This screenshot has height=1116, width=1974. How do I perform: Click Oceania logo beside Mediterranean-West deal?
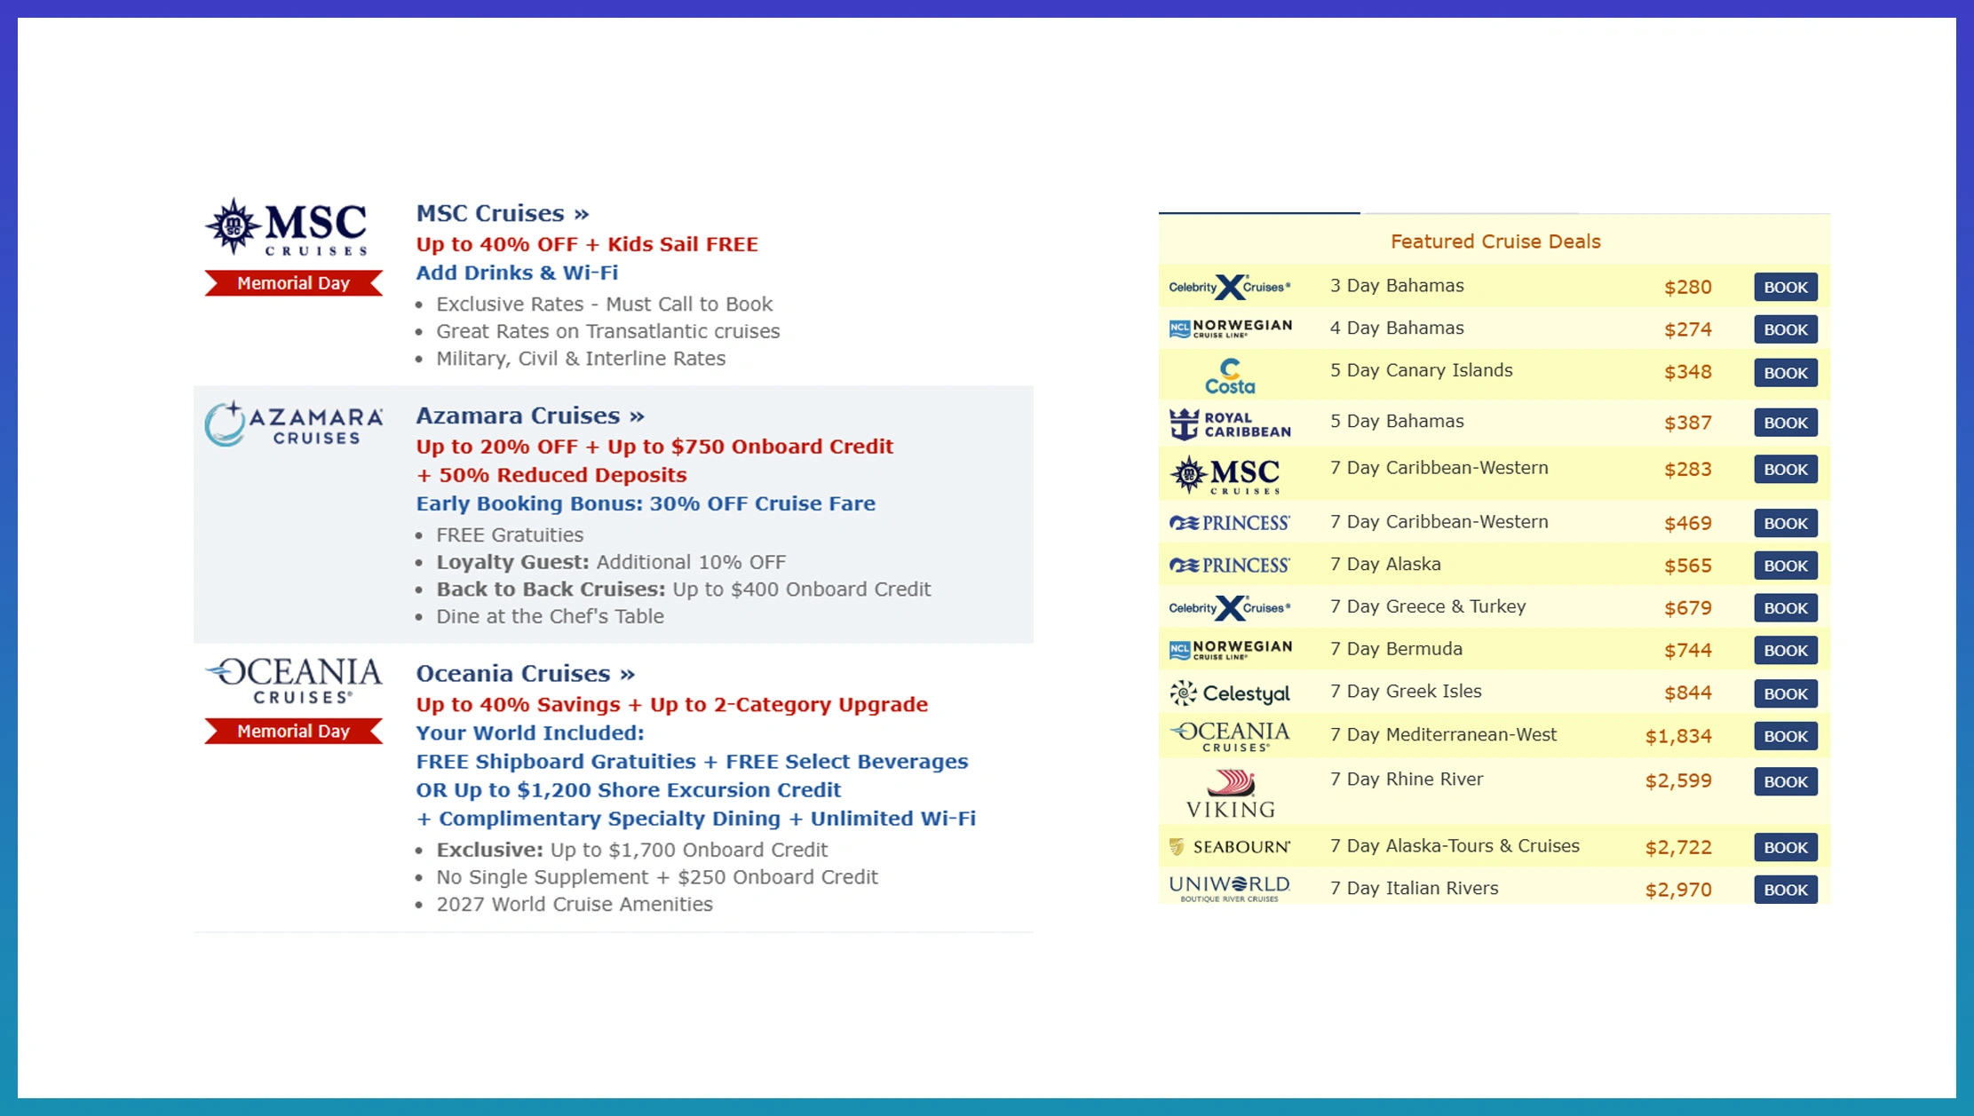point(1230,736)
